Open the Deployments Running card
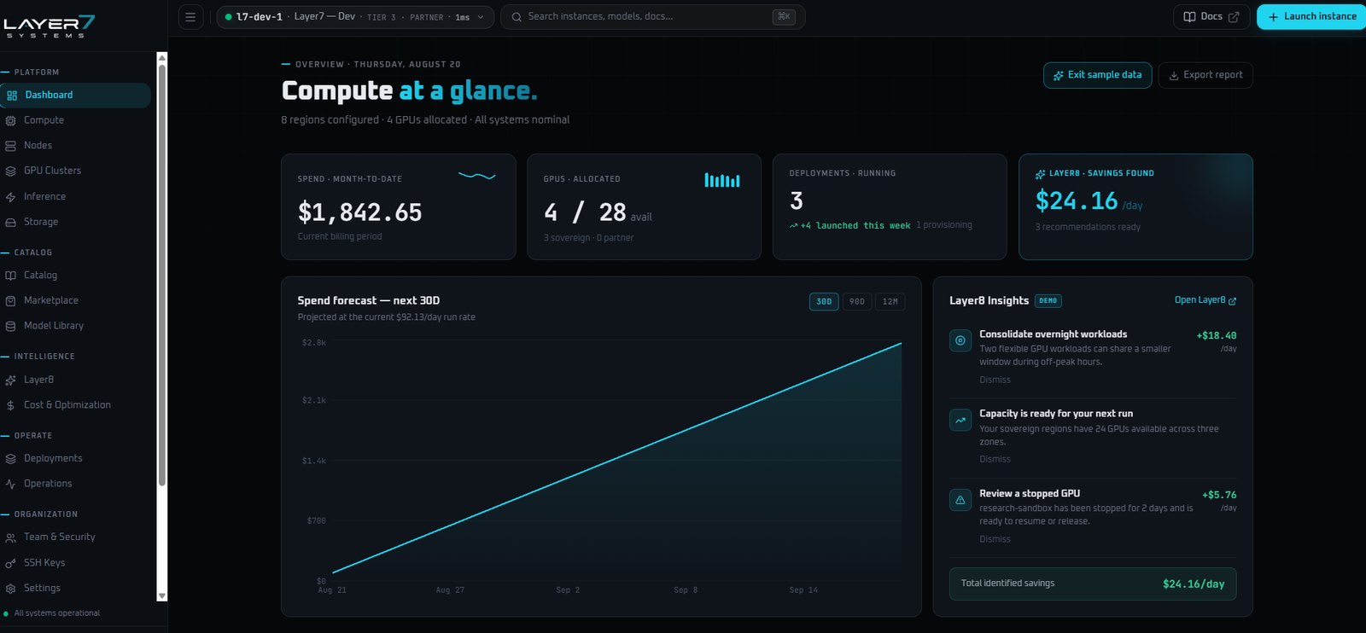Screen dimensions: 1366x633 pos(890,207)
